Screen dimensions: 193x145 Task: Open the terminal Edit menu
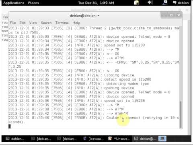tap(23, 23)
